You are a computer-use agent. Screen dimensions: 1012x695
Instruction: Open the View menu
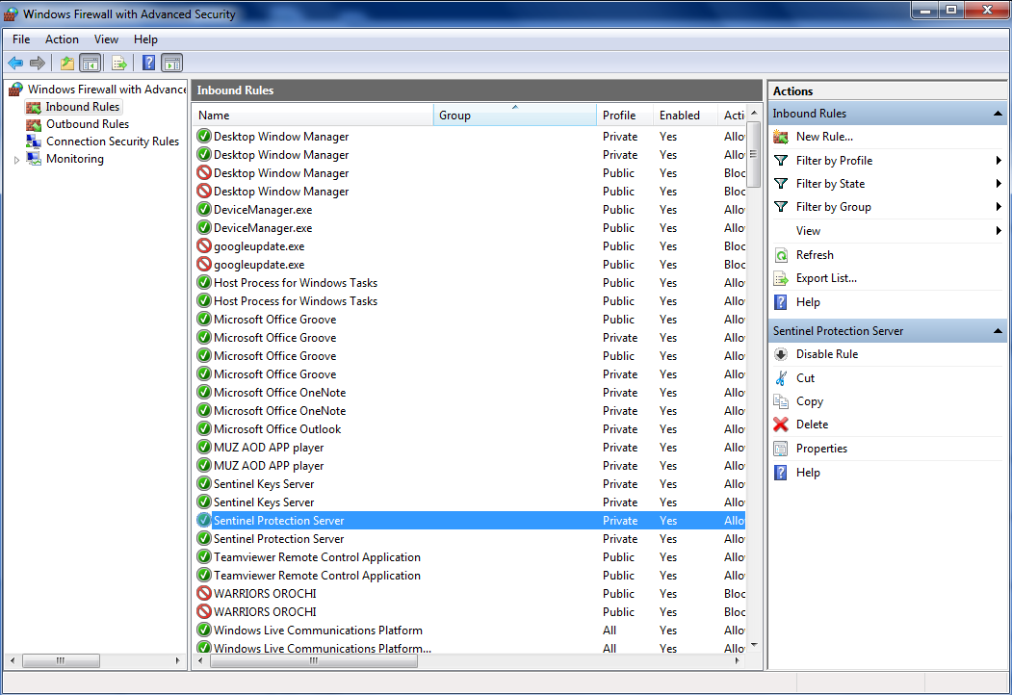106,39
